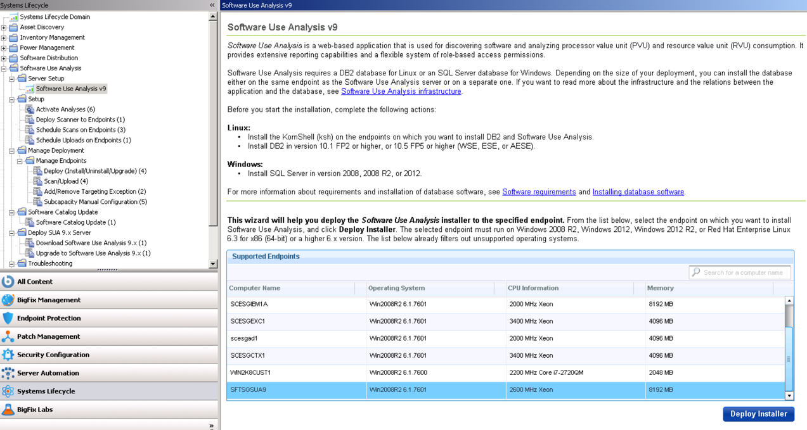Click the Activate Analyses item icon
This screenshot has height=430, width=807.
(x=30, y=110)
